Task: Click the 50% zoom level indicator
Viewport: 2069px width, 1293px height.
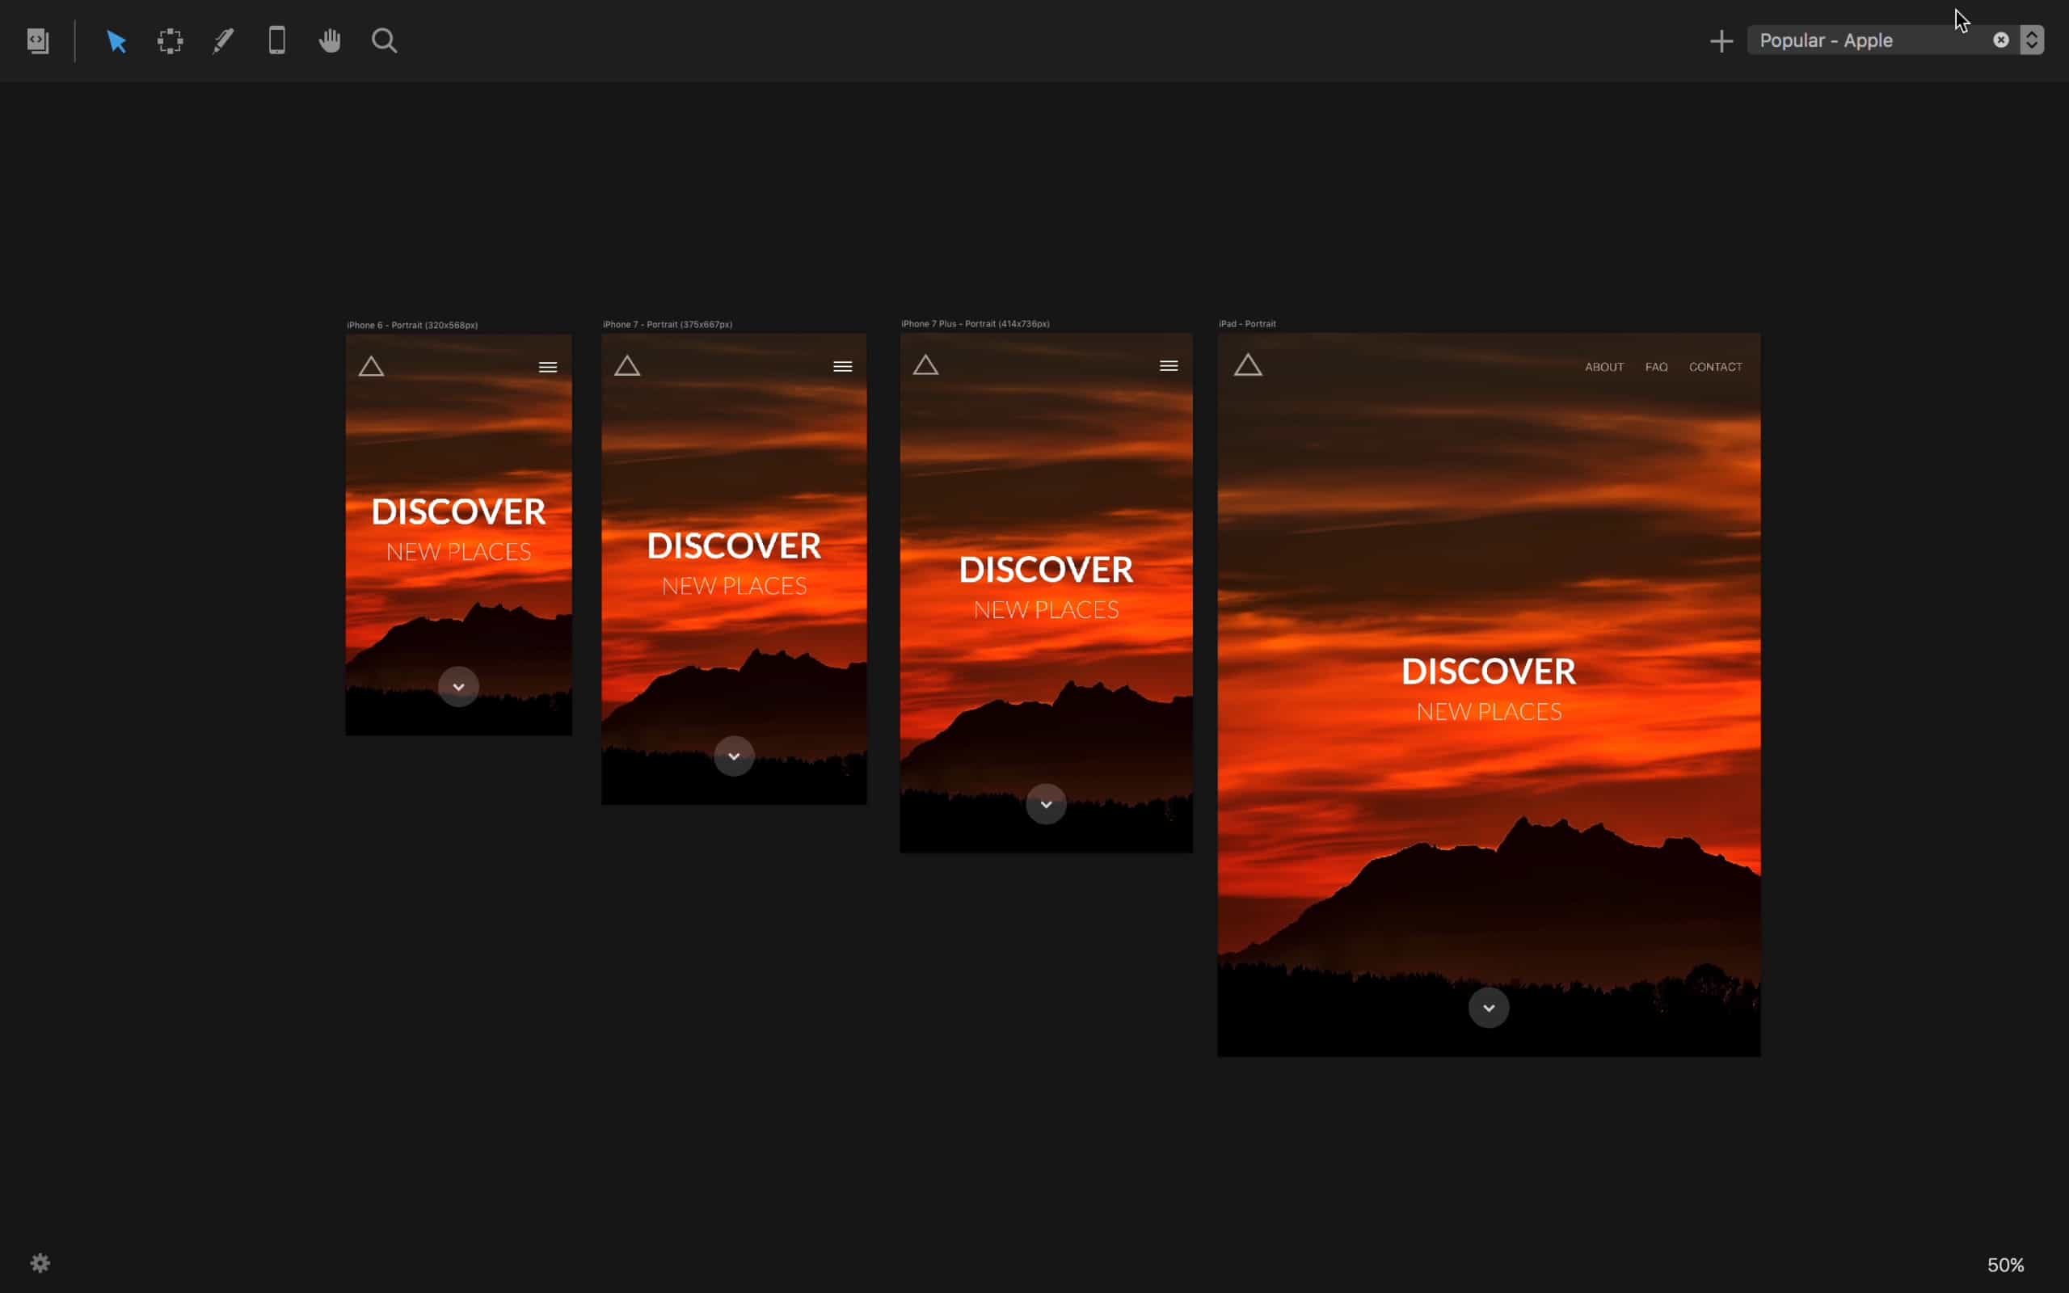Action: 2005,1265
